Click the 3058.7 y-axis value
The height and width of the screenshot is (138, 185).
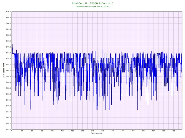(8, 65)
